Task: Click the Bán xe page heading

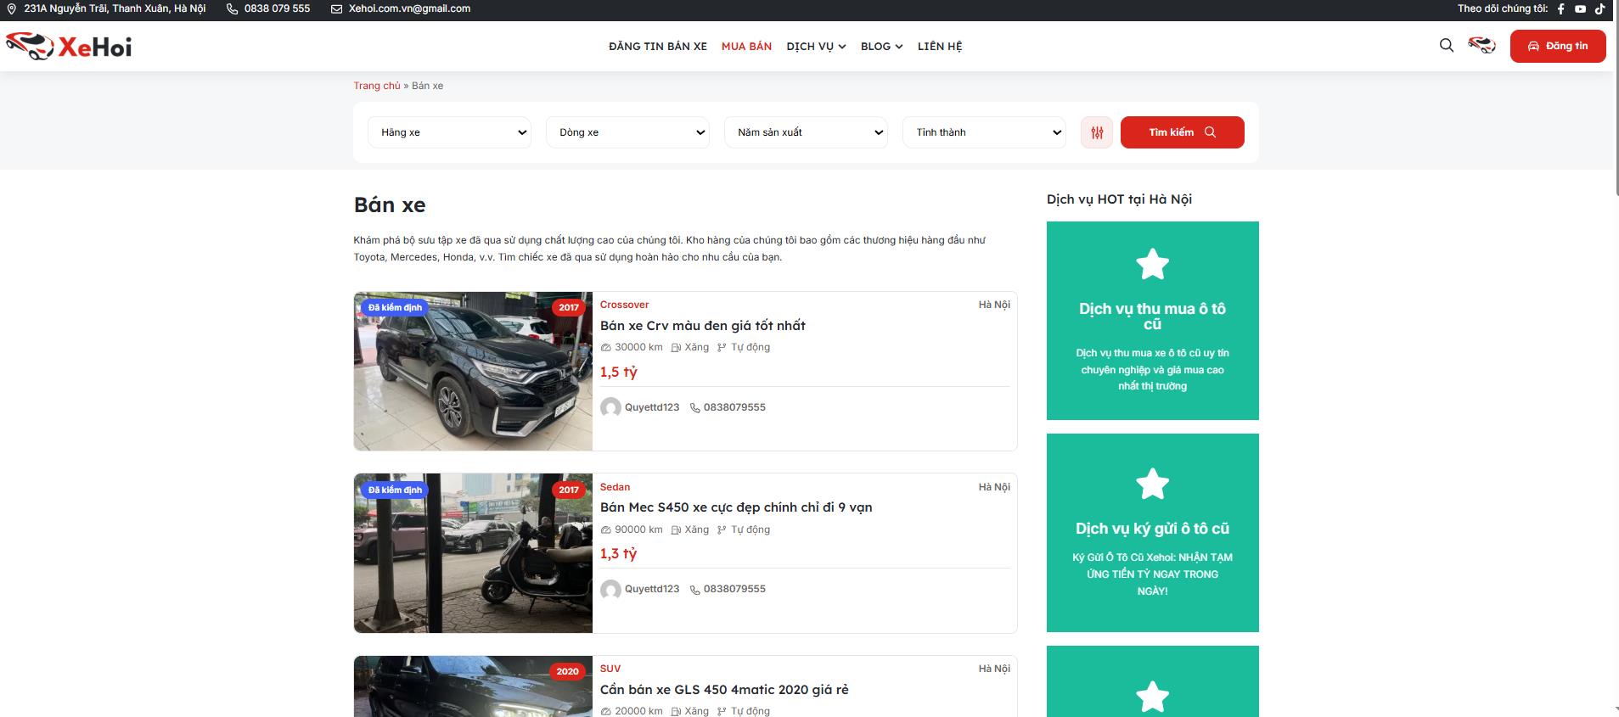Action: click(390, 204)
